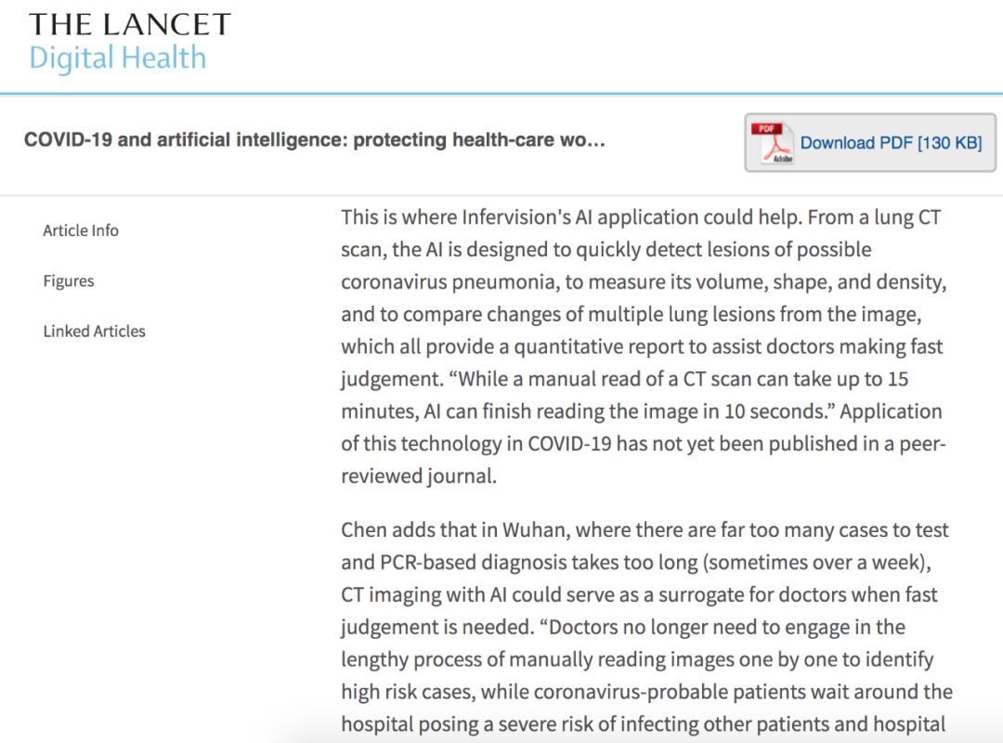
Task: Click the phrase "15 minutes" wrapping across lines
Action: [897, 380]
